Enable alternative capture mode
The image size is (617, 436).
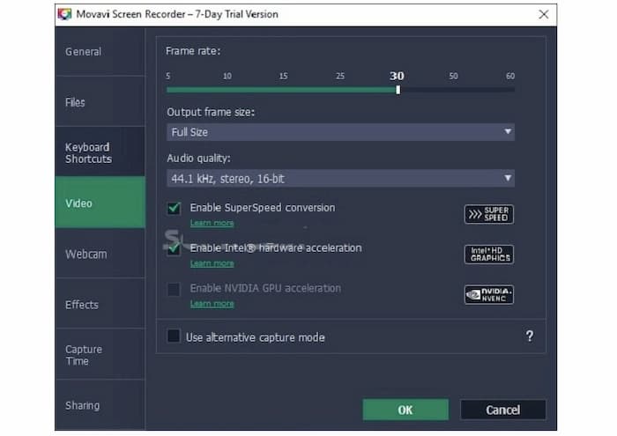[x=174, y=336]
